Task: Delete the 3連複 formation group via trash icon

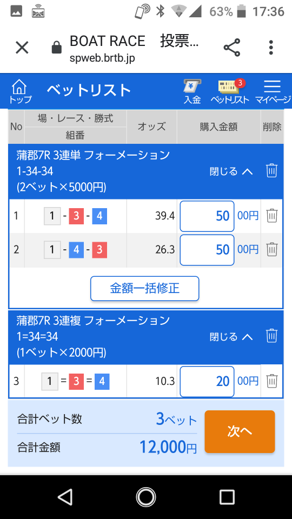Action: pyautogui.click(x=271, y=336)
